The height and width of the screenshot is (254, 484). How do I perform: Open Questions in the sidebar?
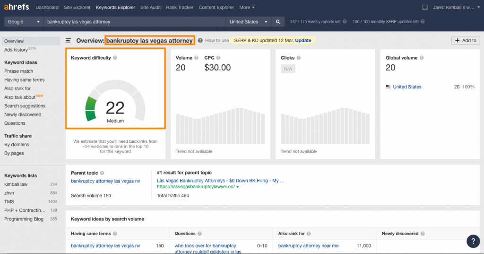coord(15,123)
